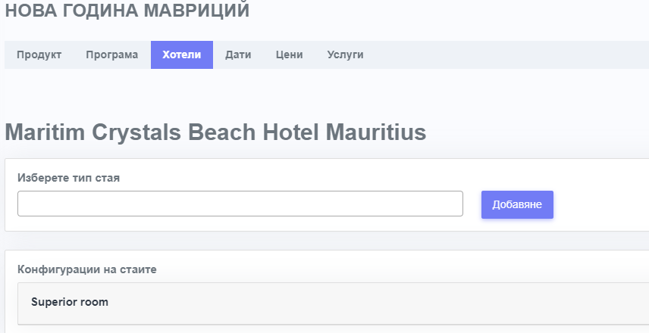The width and height of the screenshot is (649, 333).
Task: Click the Изберете тип стая label
Action: tap(68, 179)
